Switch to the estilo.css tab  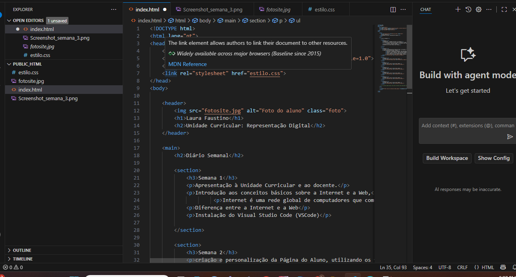(326, 9)
